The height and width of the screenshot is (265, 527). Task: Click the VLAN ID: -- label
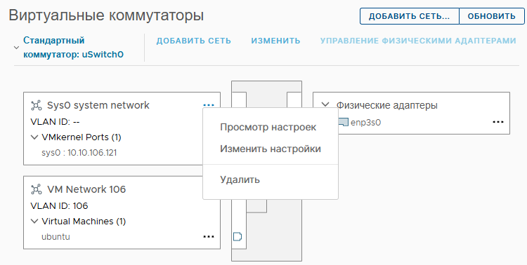pyautogui.click(x=55, y=122)
